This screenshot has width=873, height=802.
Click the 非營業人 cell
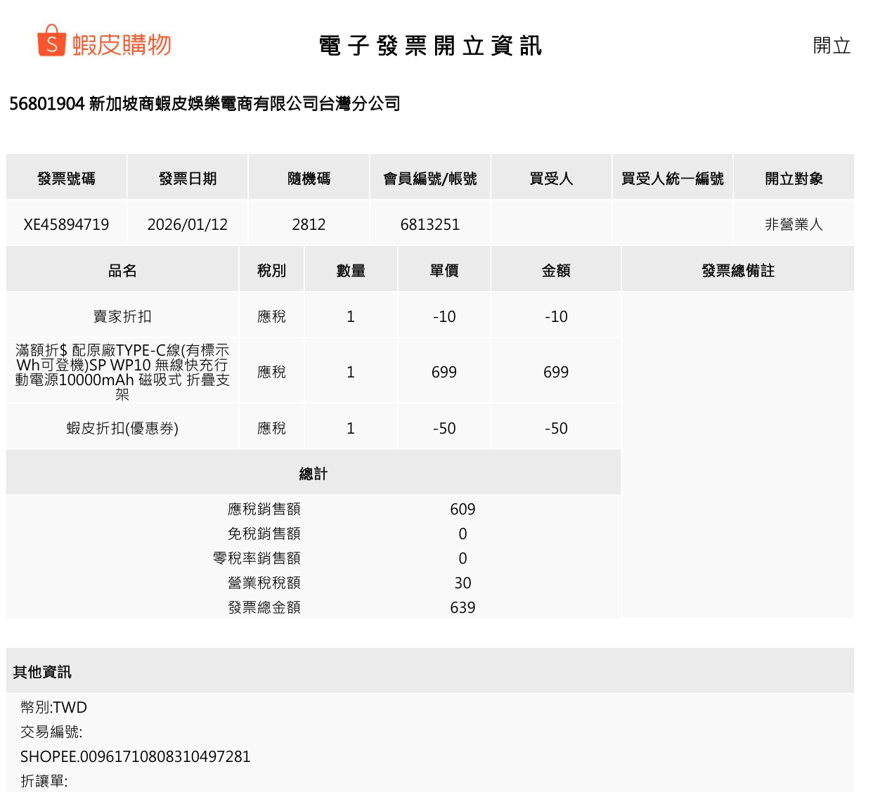[x=794, y=224]
